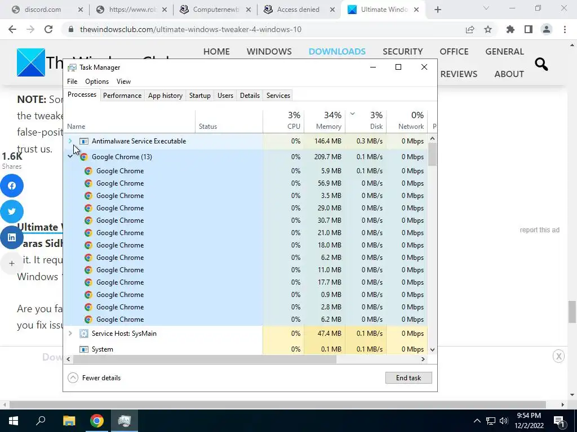The image size is (577, 432).
Task: Switch to the Startup tab
Action: pos(200,96)
